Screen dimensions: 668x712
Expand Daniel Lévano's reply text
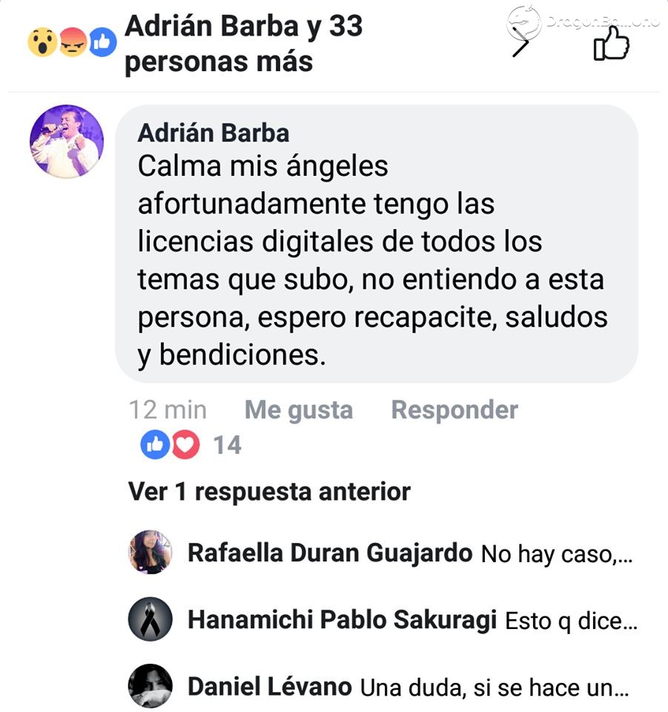tap(495, 687)
